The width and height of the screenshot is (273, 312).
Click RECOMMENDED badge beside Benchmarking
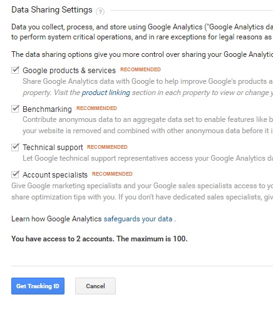tap(96, 108)
